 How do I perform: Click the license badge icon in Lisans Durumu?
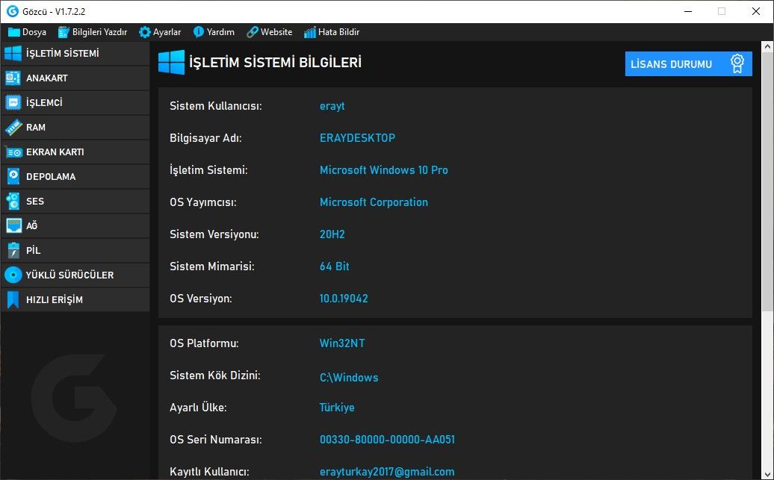[737, 63]
